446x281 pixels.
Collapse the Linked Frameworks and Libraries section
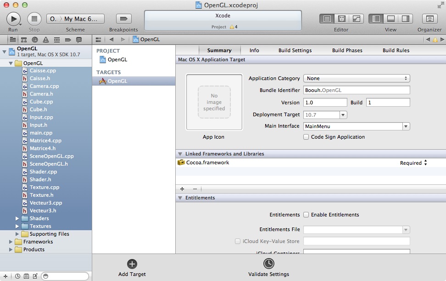coord(180,154)
